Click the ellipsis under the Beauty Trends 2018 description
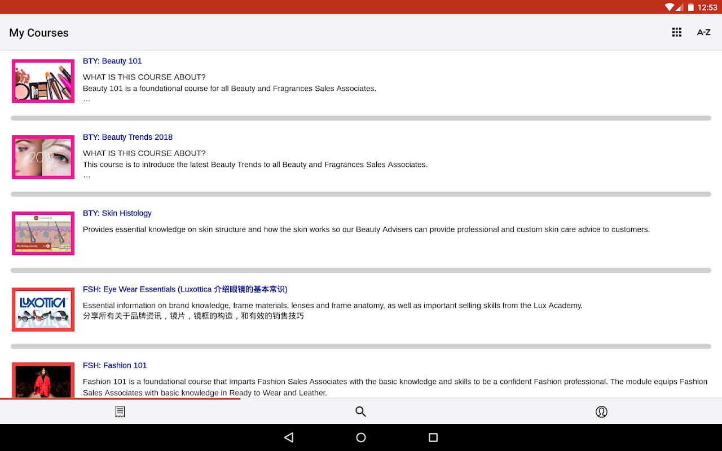 click(87, 176)
